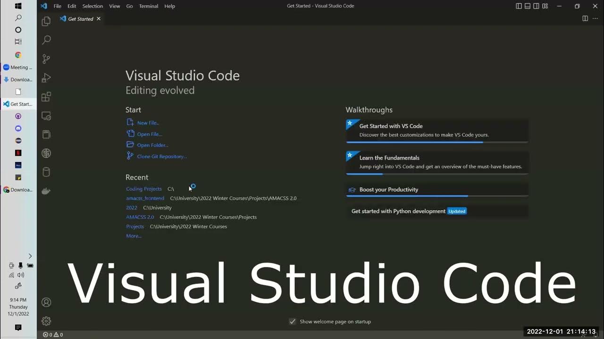
Task: Click the Clone Git Repository... link
Action: point(162,157)
